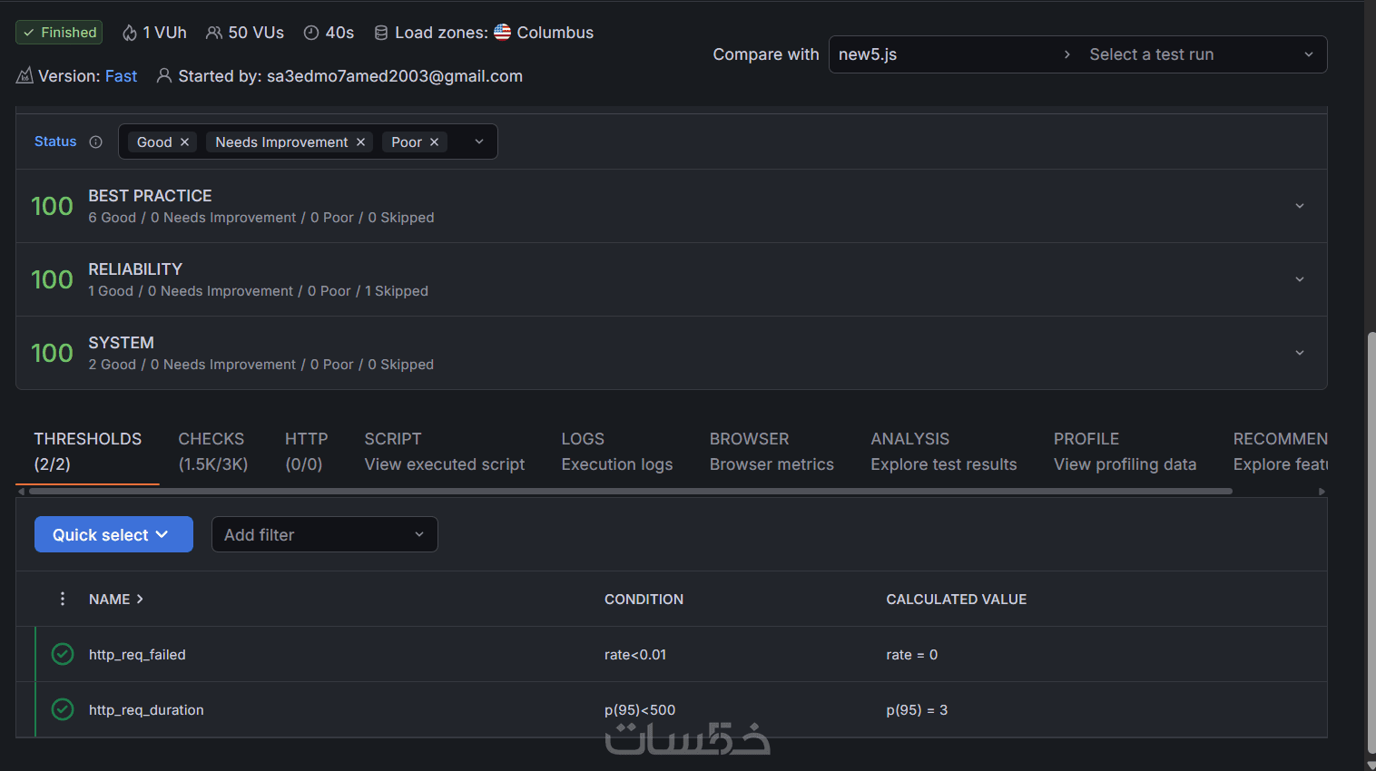
Task: Click the rate = 0 calculated value
Action: pos(912,655)
